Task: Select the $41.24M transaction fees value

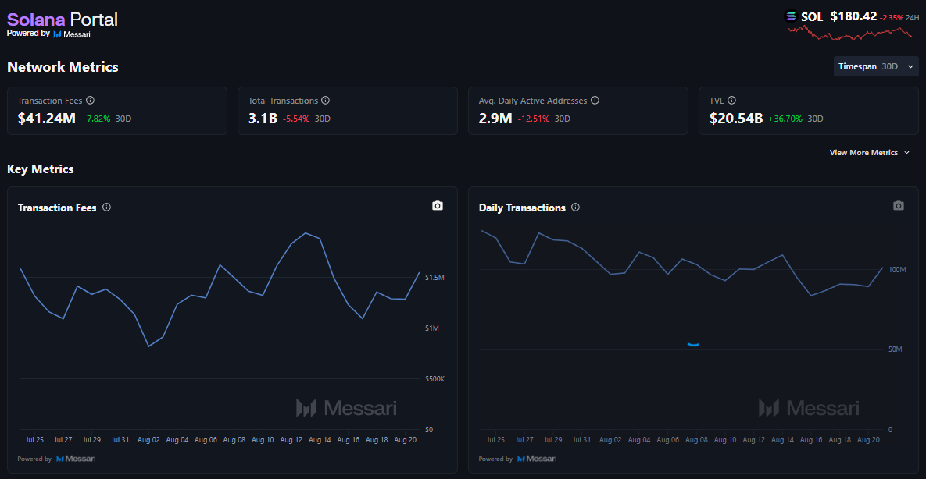Action: pos(47,119)
